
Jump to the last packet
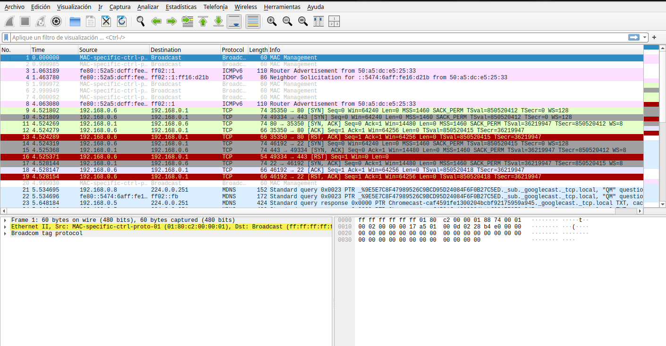219,21
